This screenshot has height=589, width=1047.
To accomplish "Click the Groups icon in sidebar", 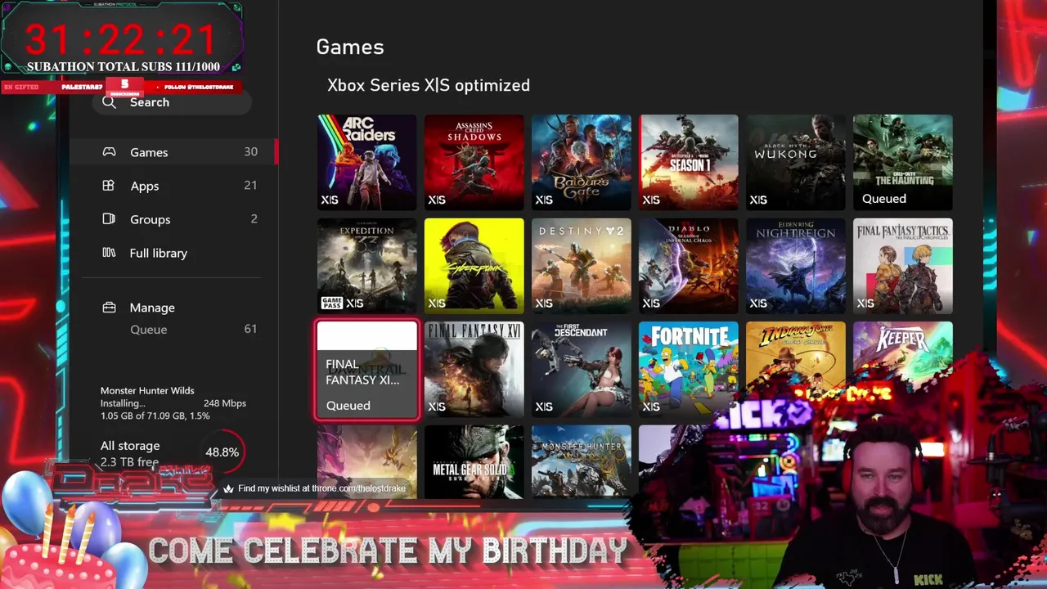I will (109, 219).
